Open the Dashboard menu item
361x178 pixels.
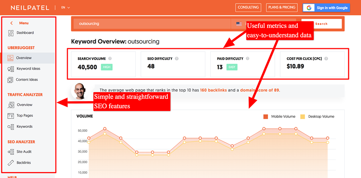(x=25, y=33)
